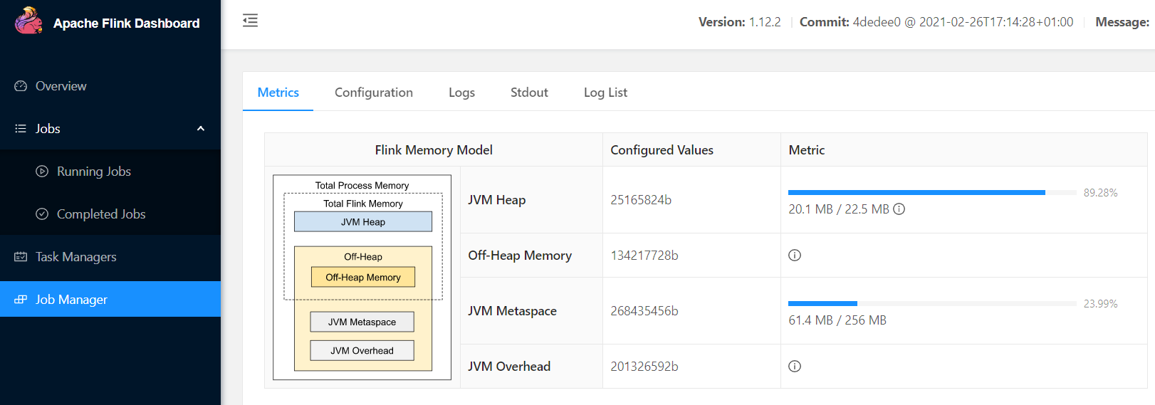This screenshot has width=1155, height=405.
Task: Open the Log List tab
Action: [605, 93]
